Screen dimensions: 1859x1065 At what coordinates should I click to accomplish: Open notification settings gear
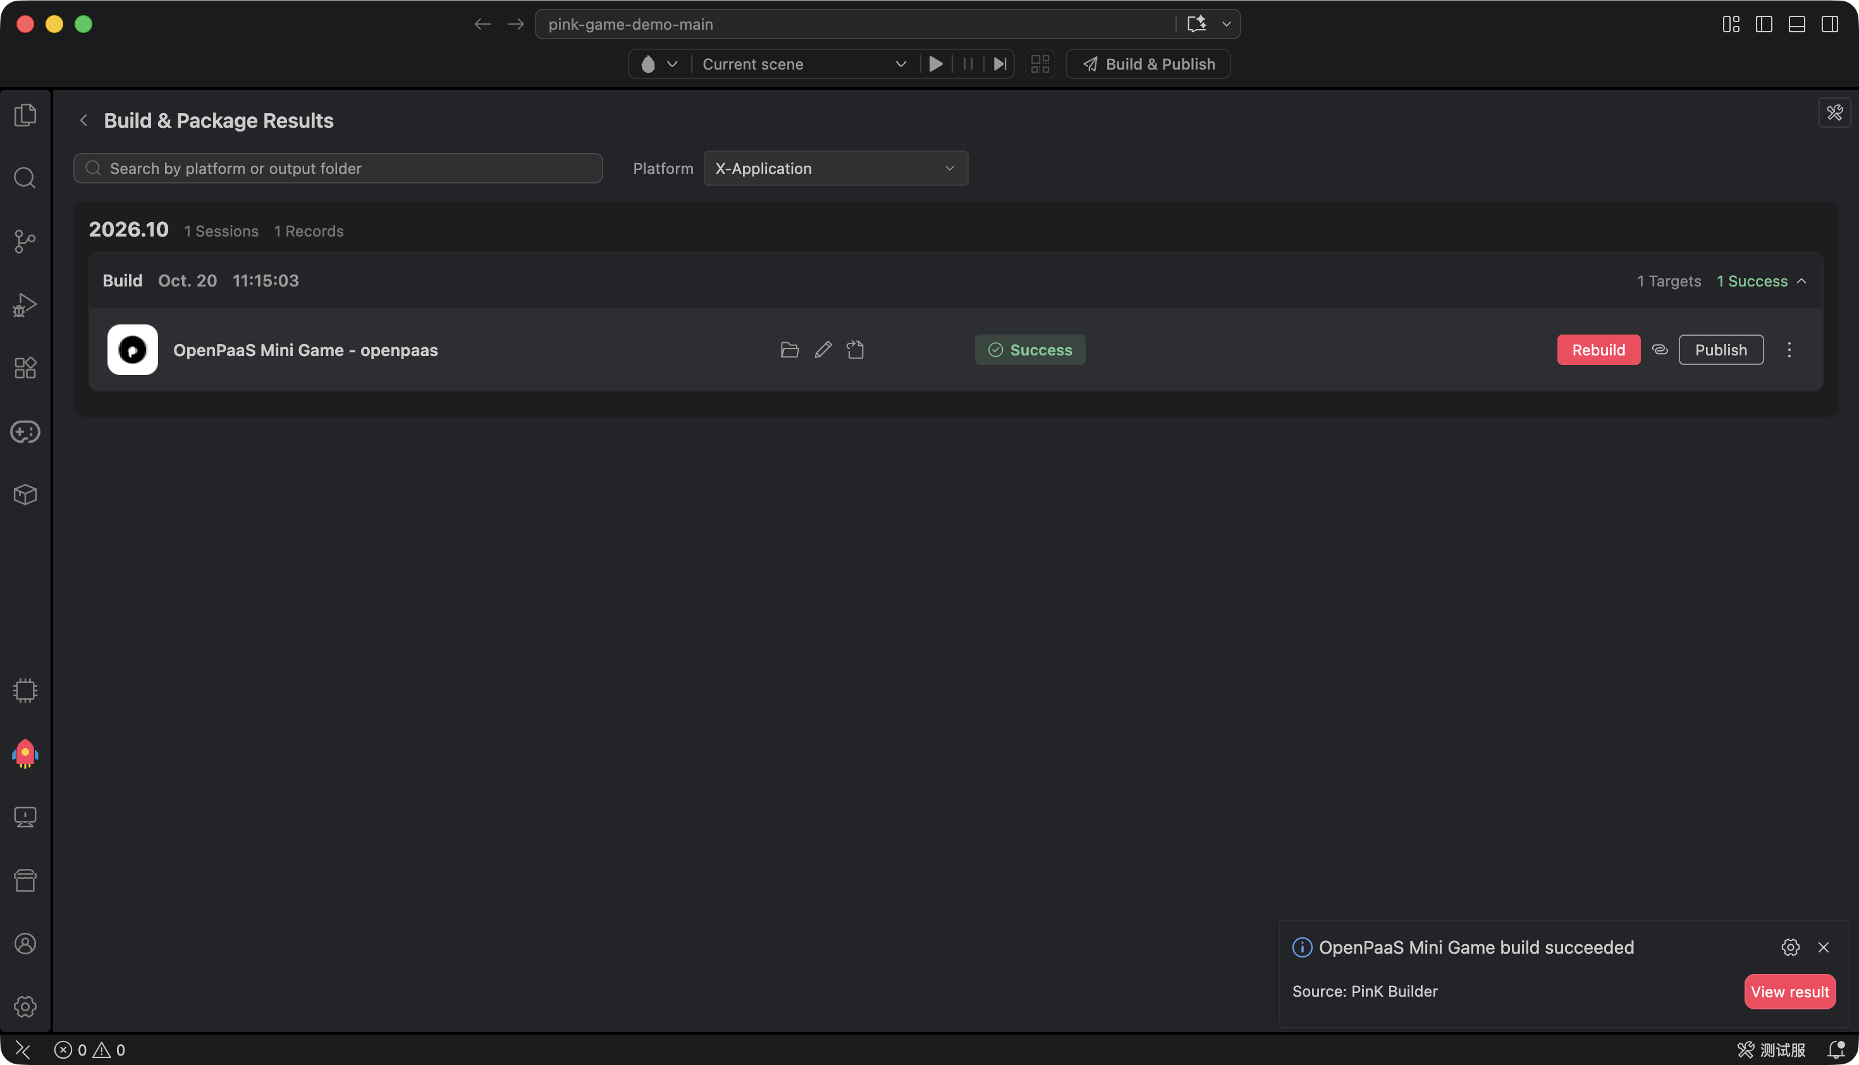(x=1790, y=948)
